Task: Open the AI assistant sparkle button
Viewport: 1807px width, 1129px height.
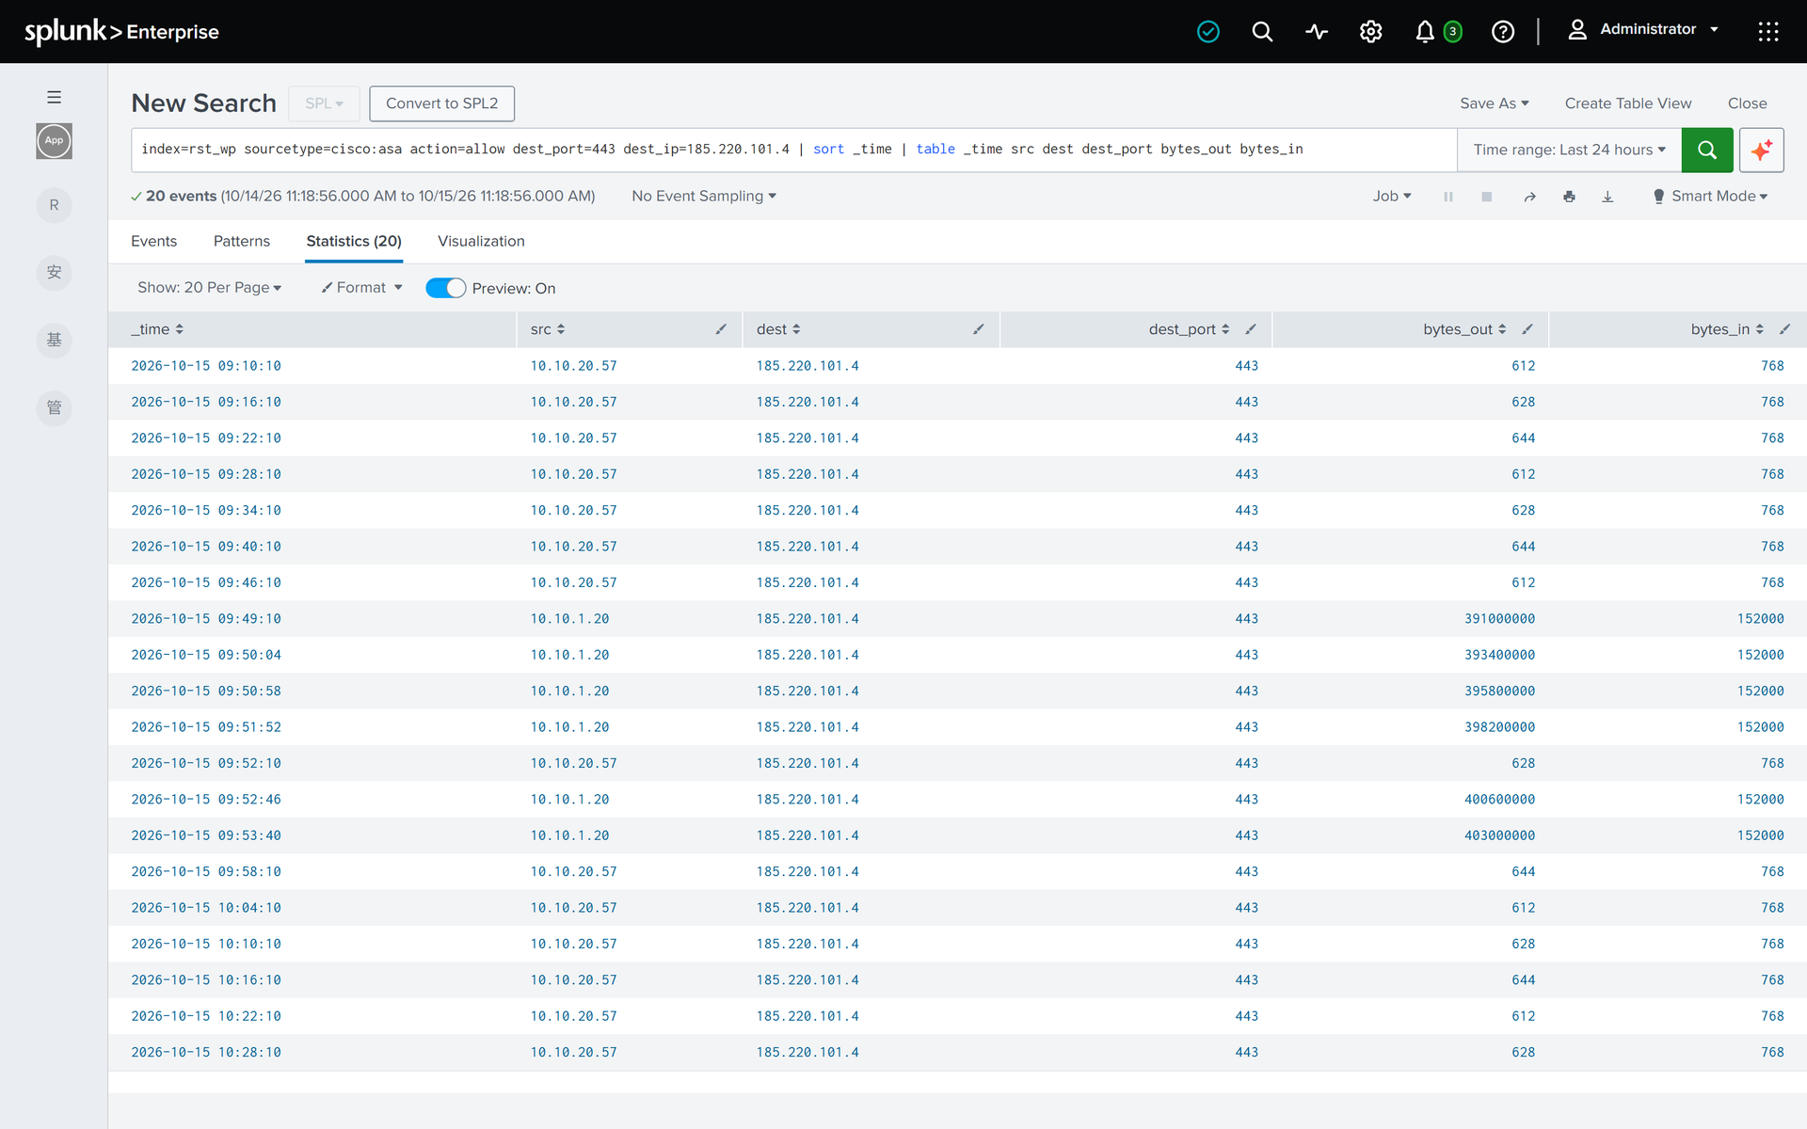Action: click(1761, 150)
